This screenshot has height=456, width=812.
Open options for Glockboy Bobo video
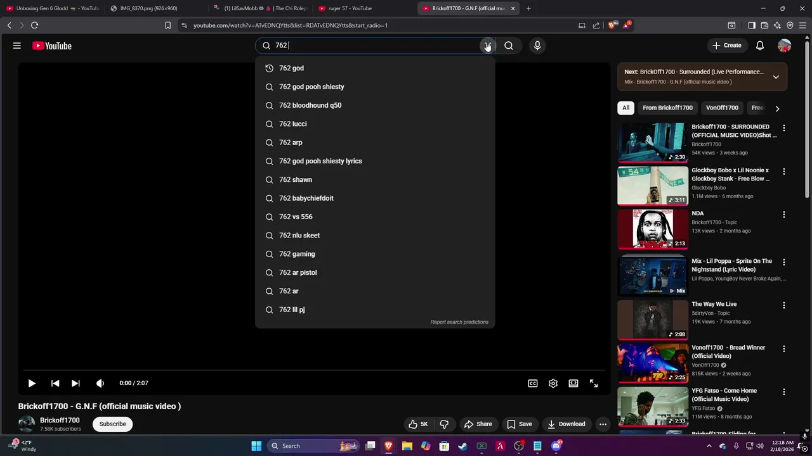pyautogui.click(x=784, y=172)
